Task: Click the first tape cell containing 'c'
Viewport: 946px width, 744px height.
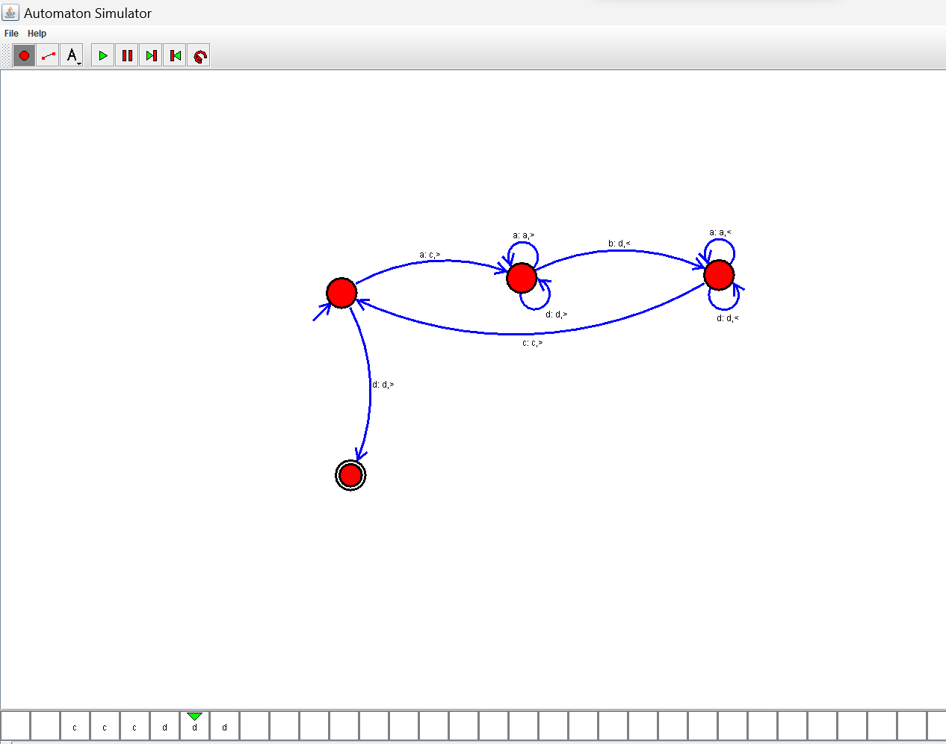Action: pyautogui.click(x=75, y=726)
